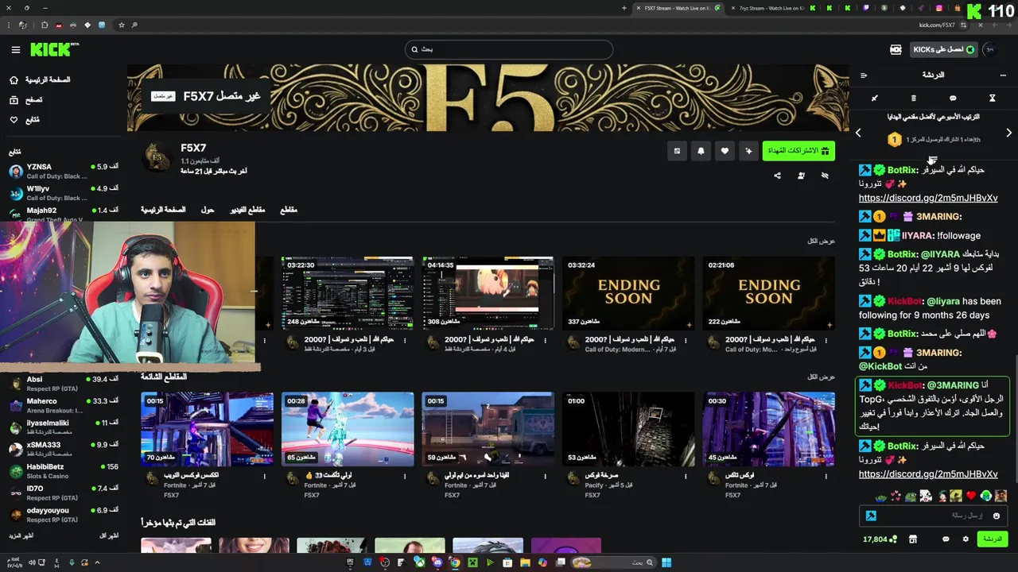This screenshot has width=1018, height=572.
Task: Open YZNSA channel in the sidebar
Action: coord(64,171)
